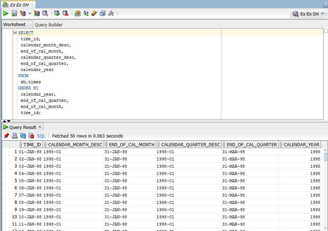Open the Explain Plan dropdown arrow

click(x=30, y=13)
